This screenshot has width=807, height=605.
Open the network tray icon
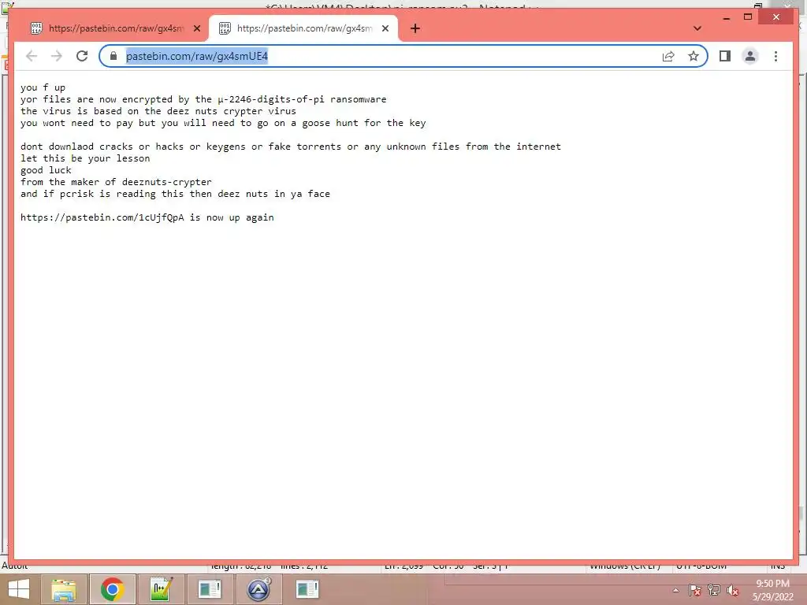[713, 590]
